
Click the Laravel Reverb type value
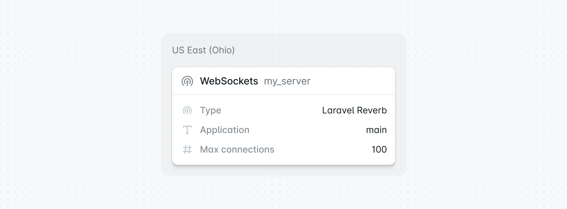354,110
